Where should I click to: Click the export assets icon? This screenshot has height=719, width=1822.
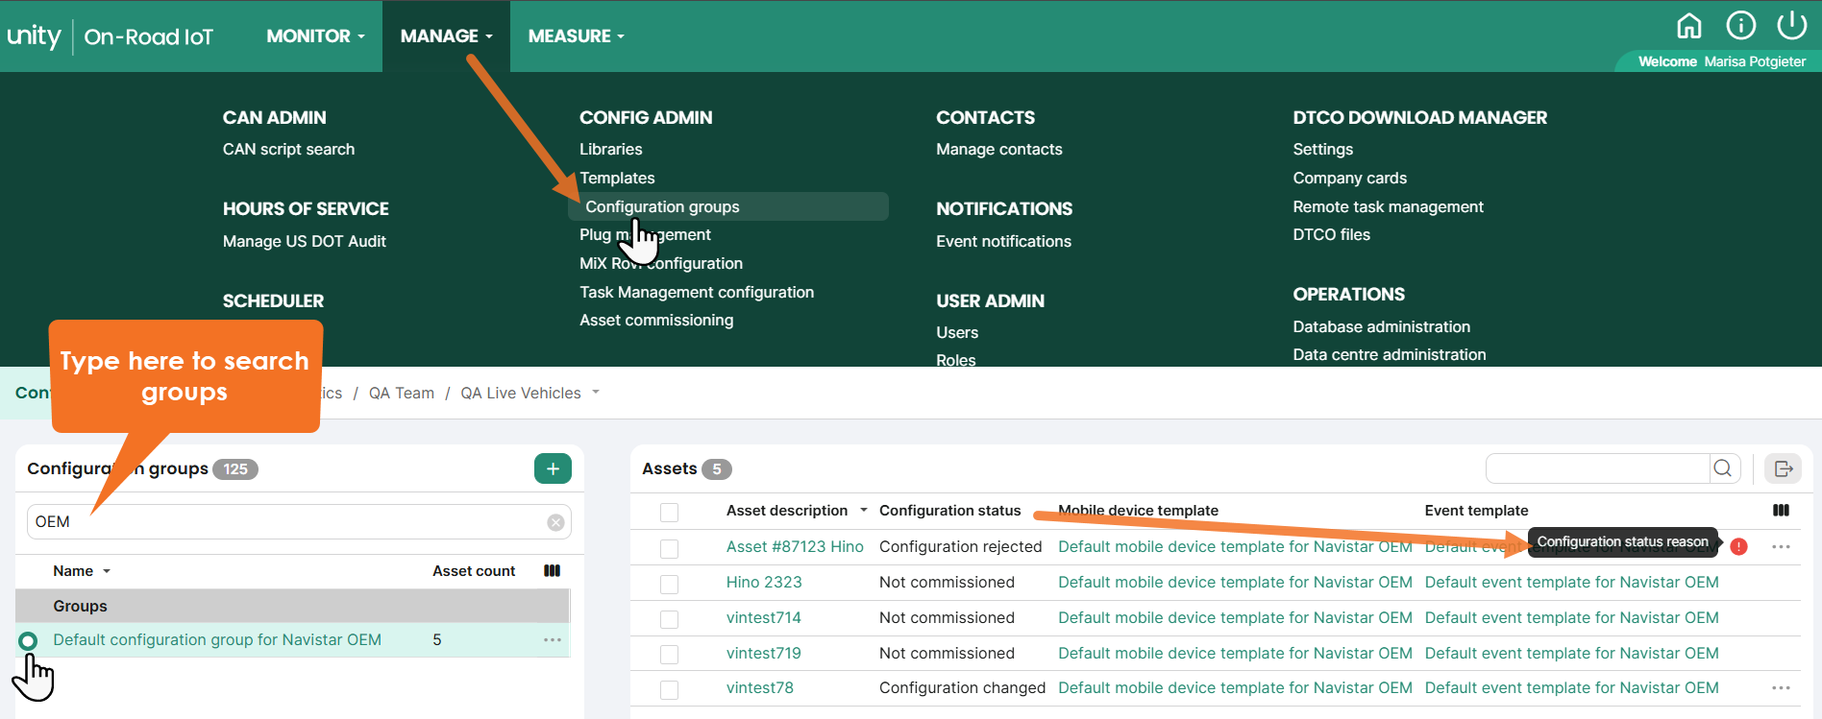click(1784, 468)
